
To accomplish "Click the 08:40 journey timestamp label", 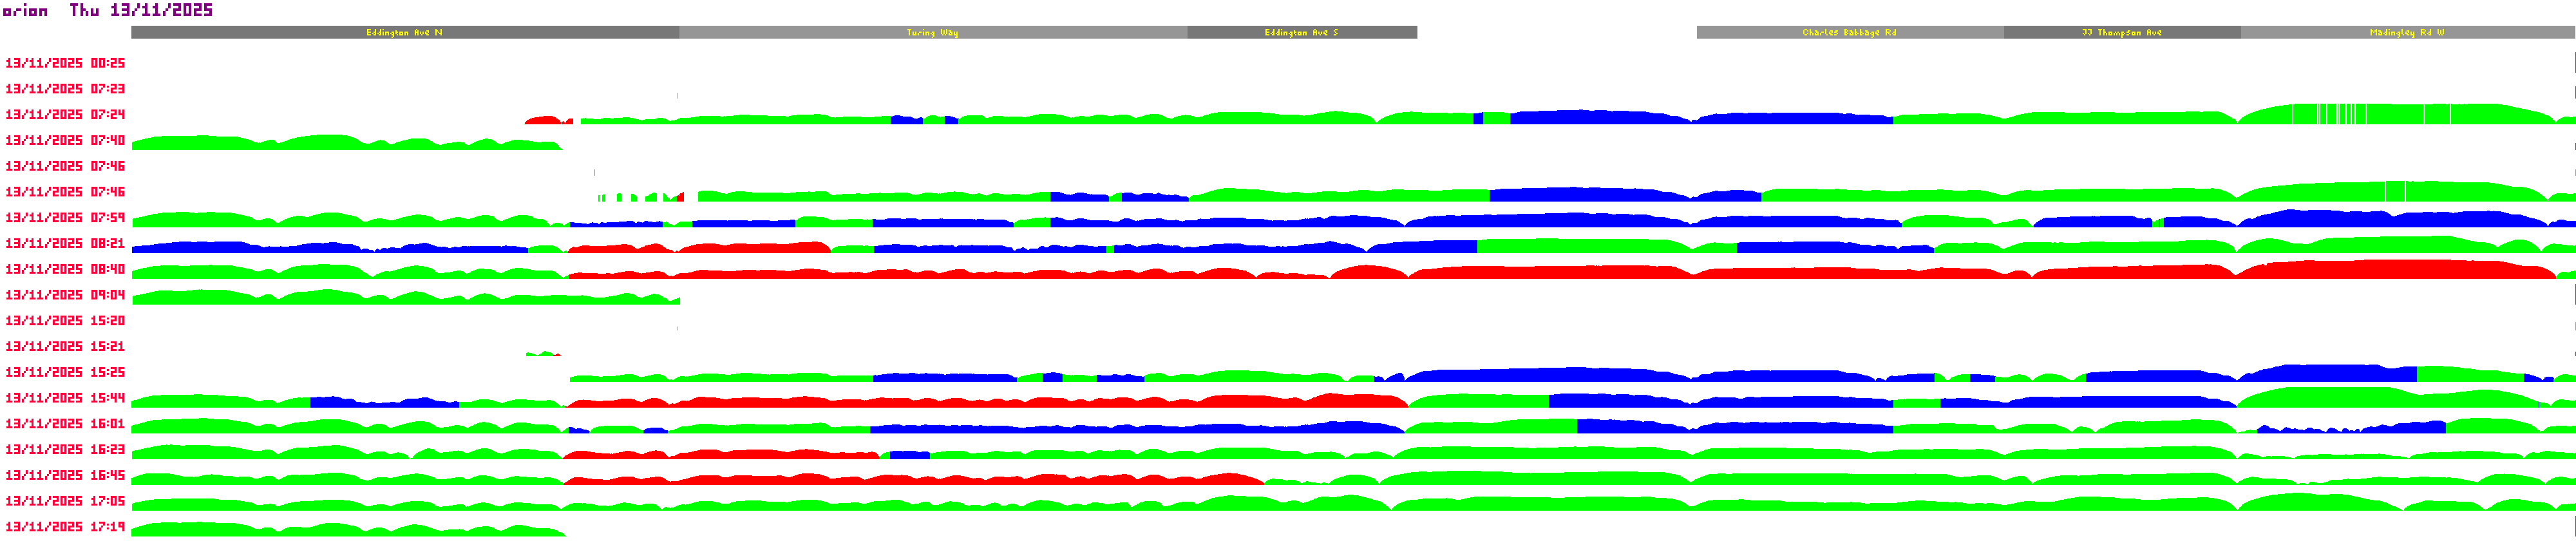I will (x=65, y=270).
